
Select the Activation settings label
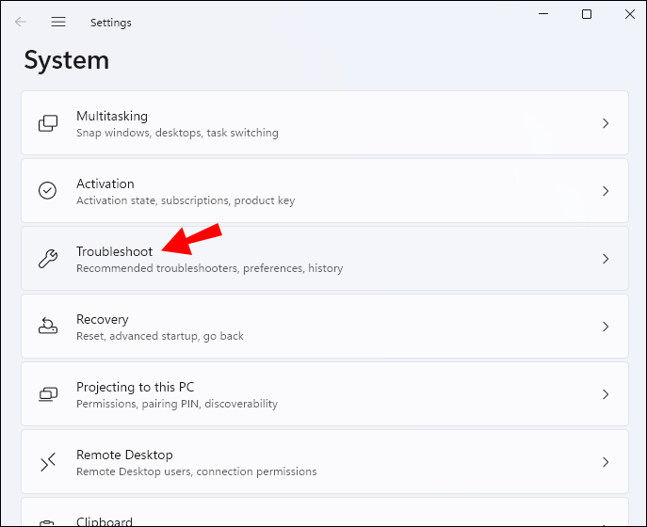point(105,184)
